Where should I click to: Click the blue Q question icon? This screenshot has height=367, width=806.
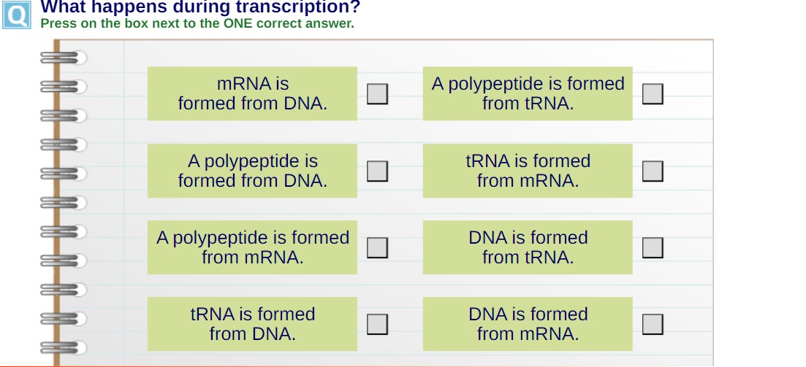16,14
